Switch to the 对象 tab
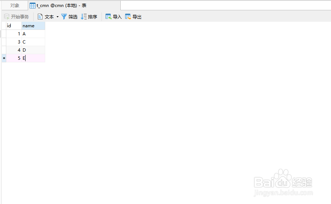Viewport: 331px width, 204px height. pos(15,6)
